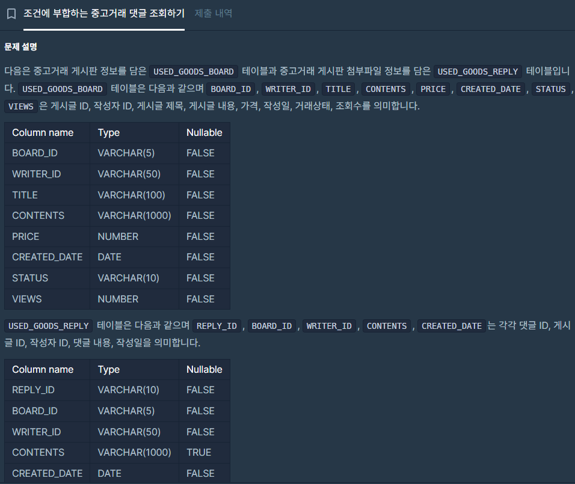Image resolution: width=575 pixels, height=484 pixels.
Task: Click the Nullable header of the first table
Action: pos(204,133)
